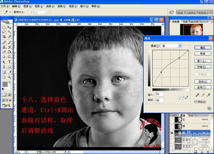
Task: Click the 自动 Auto button
Action: pos(203,81)
